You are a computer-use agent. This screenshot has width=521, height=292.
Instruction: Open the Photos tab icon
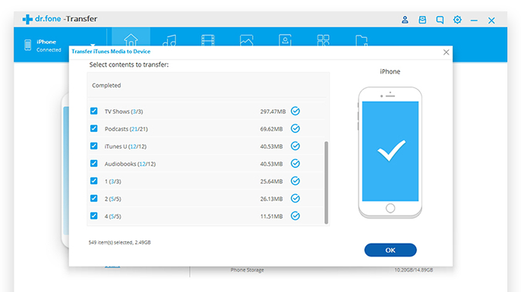pos(247,40)
